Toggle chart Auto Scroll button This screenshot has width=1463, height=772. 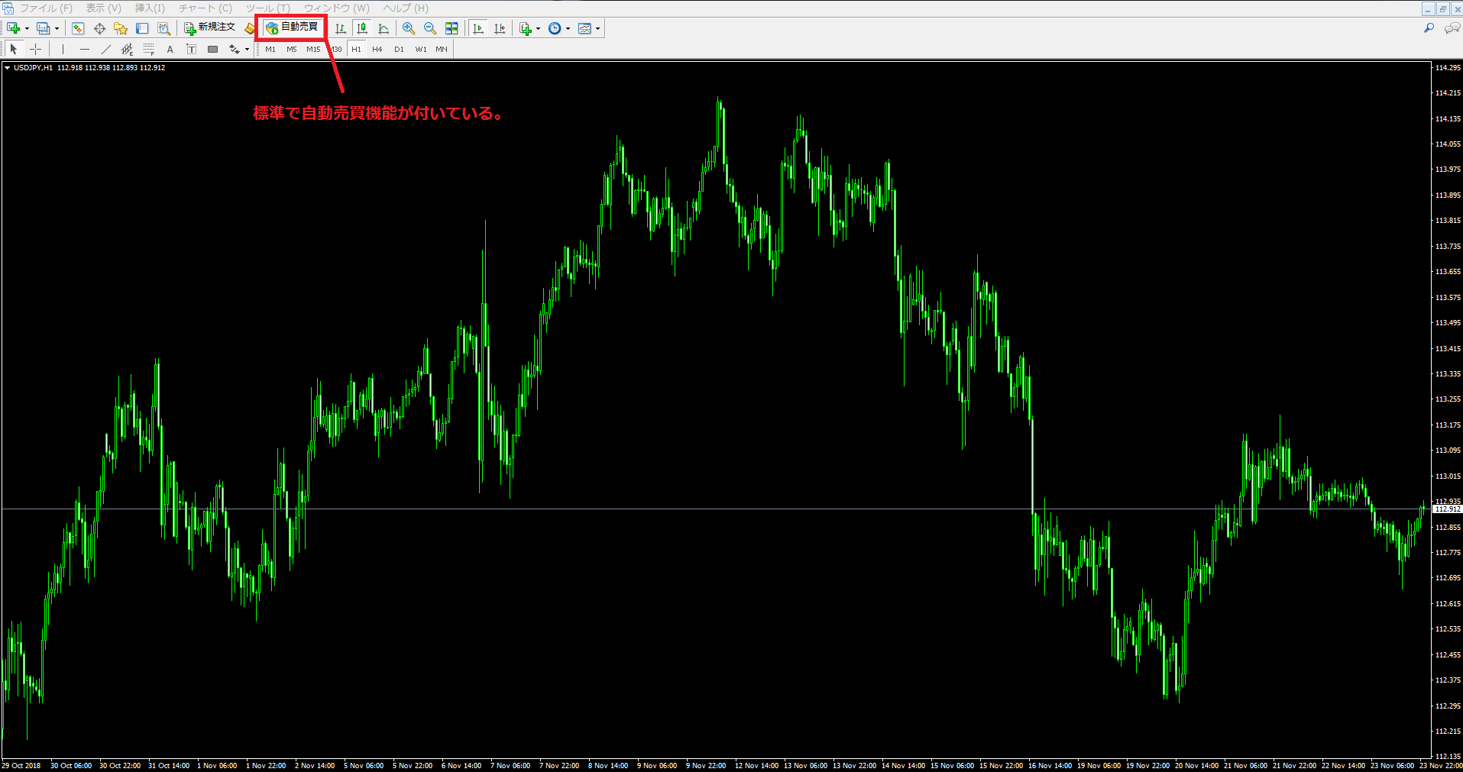[x=478, y=28]
